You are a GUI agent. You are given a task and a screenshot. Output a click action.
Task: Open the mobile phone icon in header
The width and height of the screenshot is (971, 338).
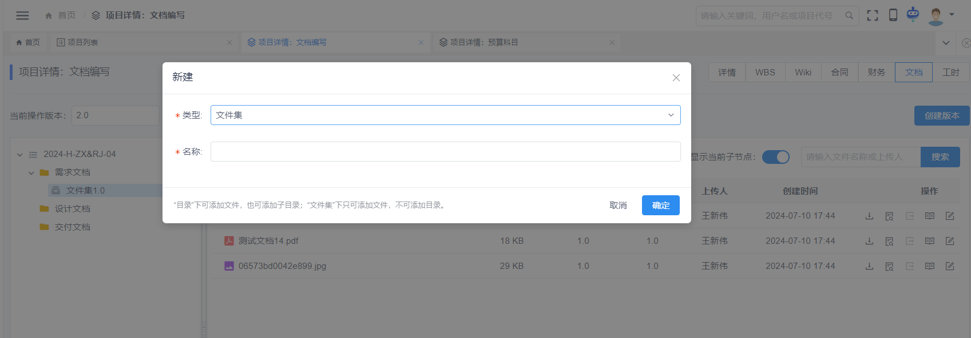click(x=893, y=15)
